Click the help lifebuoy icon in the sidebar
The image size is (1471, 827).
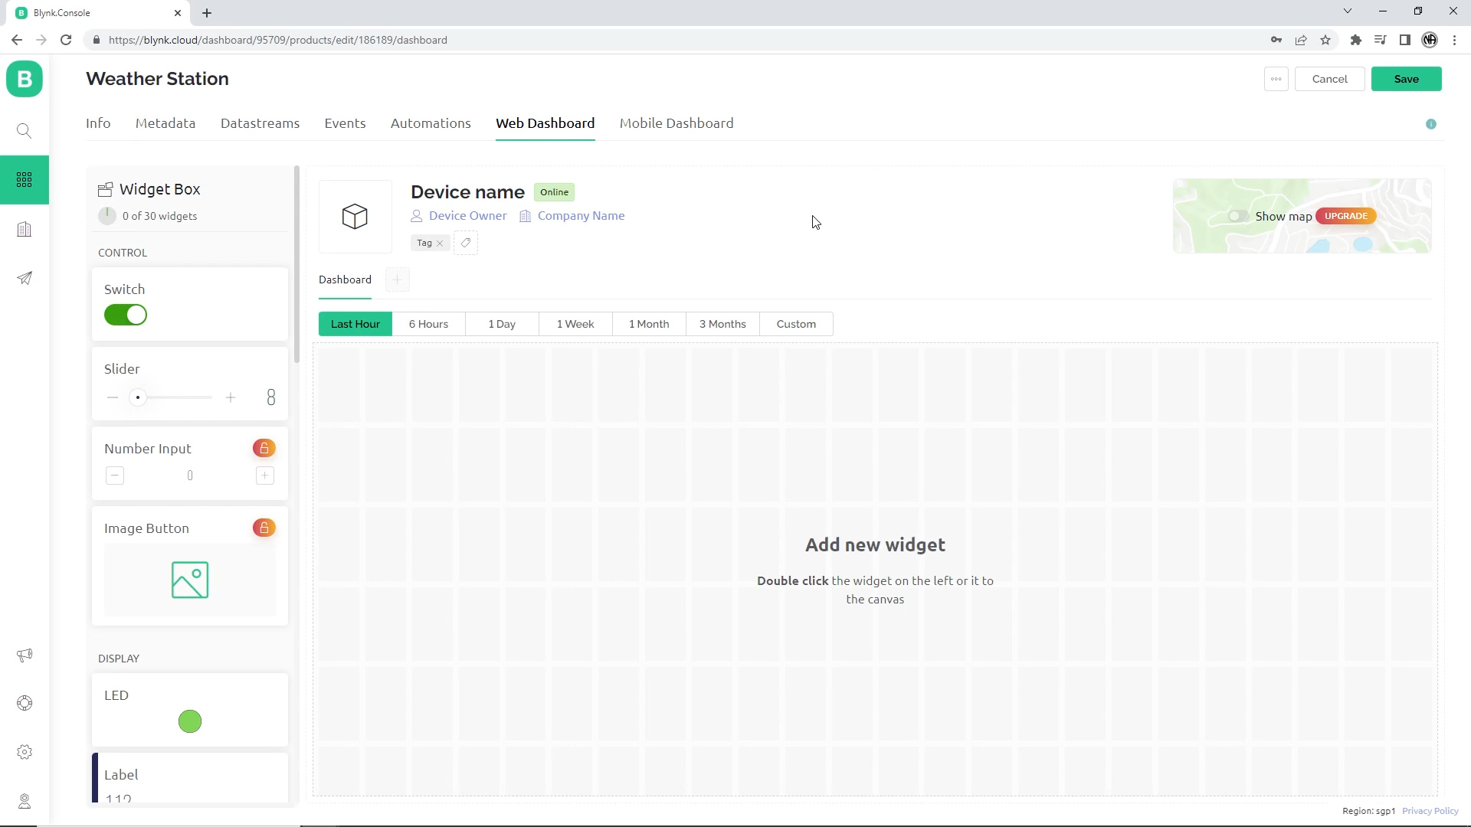[x=25, y=703]
